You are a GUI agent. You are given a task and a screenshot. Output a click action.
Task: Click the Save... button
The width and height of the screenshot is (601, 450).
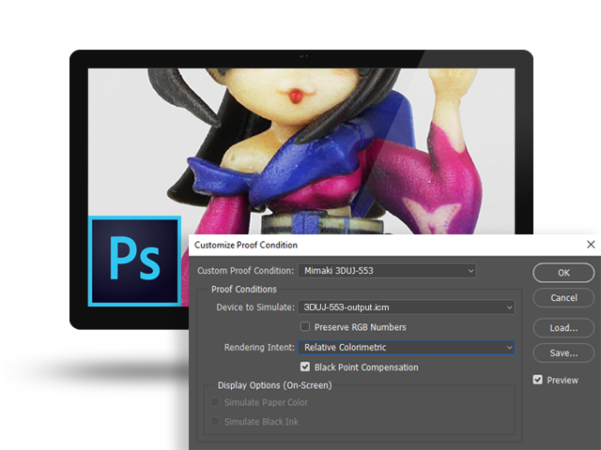[563, 353]
